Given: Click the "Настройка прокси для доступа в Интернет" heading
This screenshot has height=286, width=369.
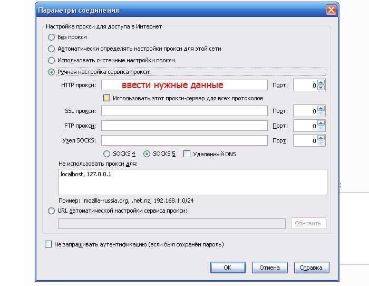Looking at the screenshot, I should point(104,26).
